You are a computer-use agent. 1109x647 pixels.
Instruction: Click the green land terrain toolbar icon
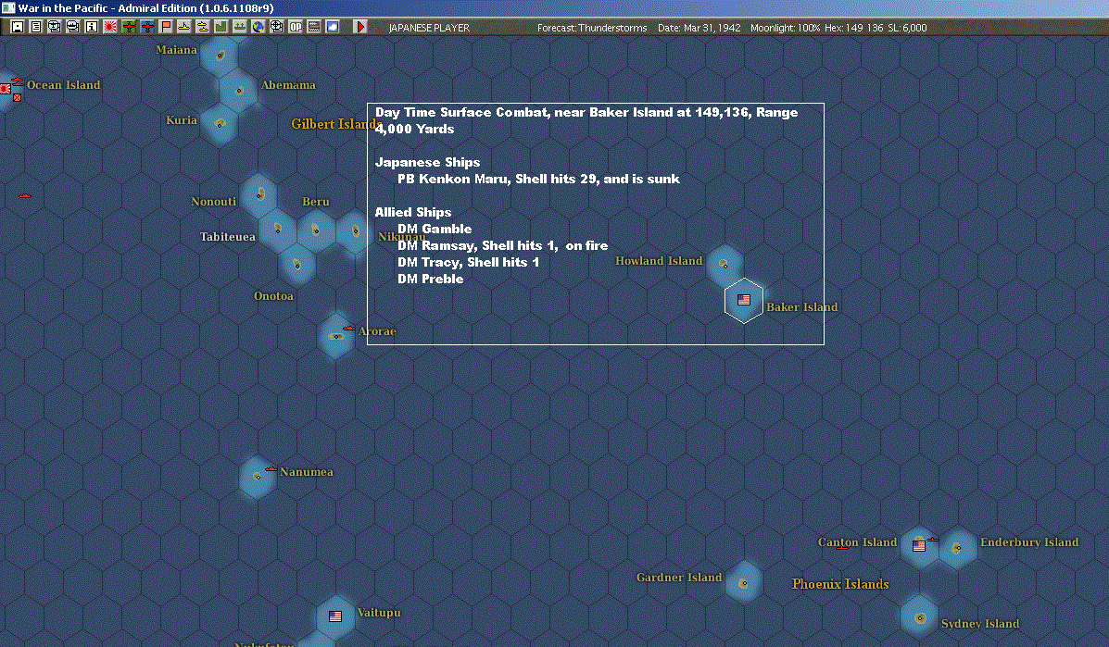pyautogui.click(x=221, y=27)
